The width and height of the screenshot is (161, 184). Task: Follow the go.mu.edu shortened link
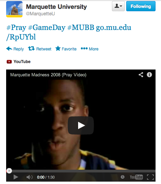point(69,32)
